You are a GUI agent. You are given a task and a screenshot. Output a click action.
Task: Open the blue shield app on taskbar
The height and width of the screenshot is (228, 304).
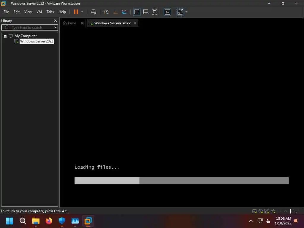(62, 221)
